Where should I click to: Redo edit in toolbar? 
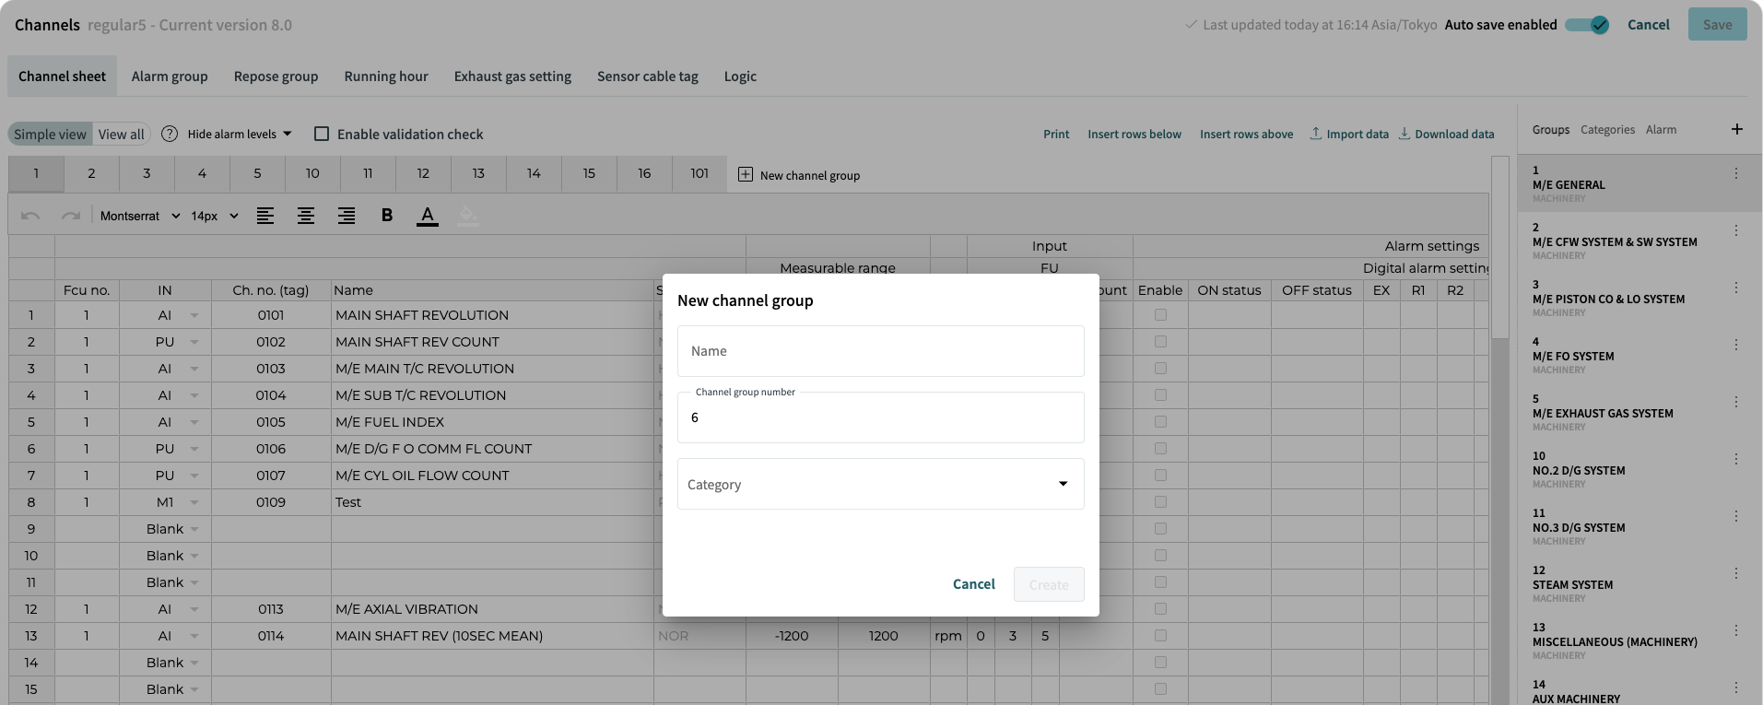(71, 216)
